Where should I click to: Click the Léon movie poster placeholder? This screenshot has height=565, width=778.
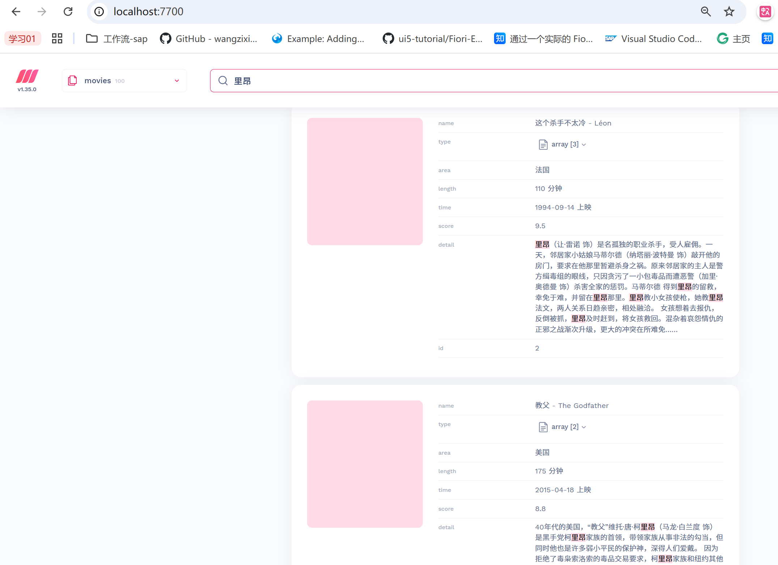pos(365,181)
